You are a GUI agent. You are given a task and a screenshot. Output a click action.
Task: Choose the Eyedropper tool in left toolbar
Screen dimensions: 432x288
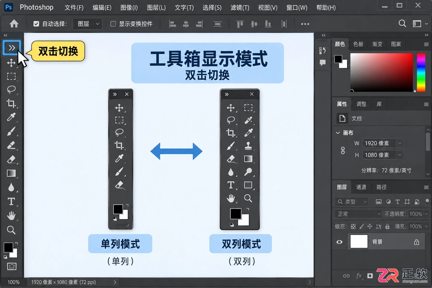11,117
